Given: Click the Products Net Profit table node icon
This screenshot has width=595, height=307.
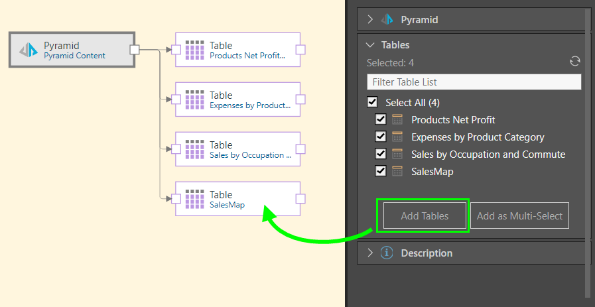Looking at the screenshot, I should 194,50.
